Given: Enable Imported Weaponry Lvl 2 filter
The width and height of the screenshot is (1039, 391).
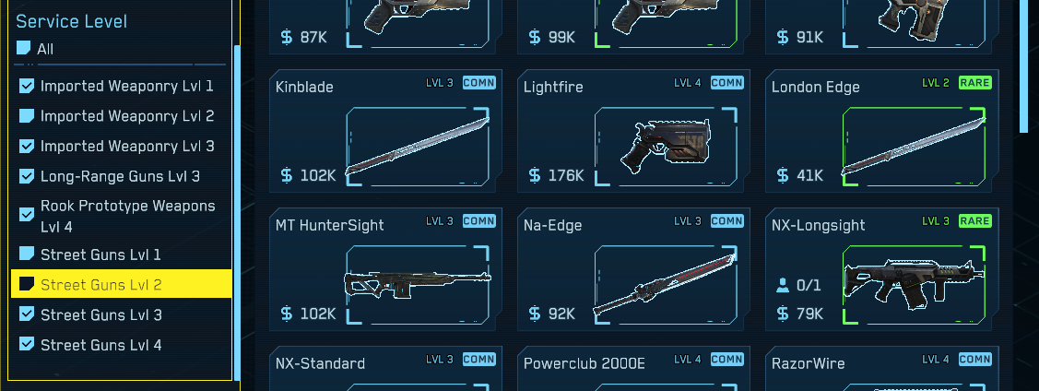Looking at the screenshot, I should [27, 116].
